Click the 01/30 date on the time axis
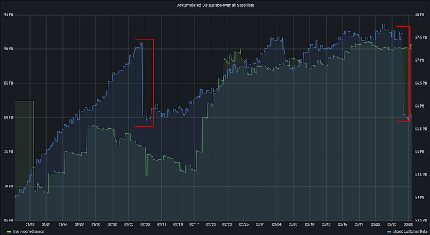 coord(96,224)
